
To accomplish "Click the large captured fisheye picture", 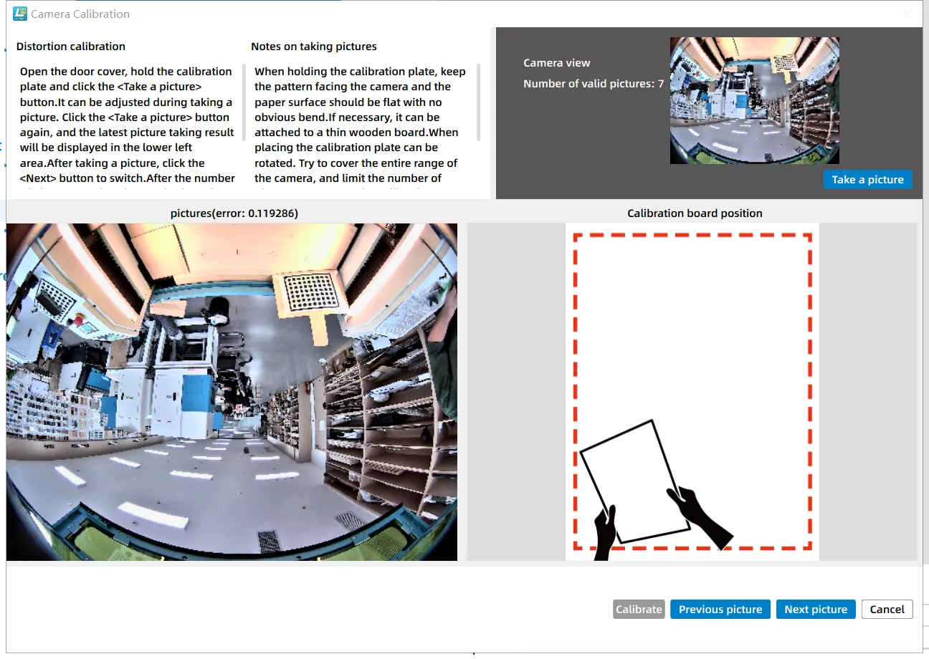I will 232,392.
